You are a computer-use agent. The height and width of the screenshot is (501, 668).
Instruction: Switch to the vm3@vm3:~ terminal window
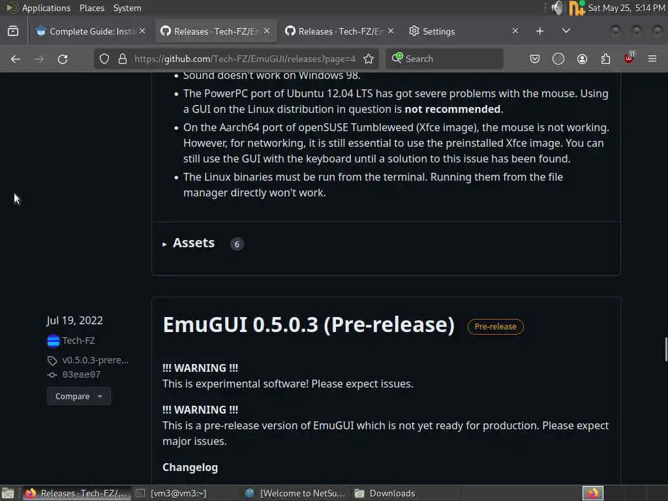pyautogui.click(x=185, y=493)
